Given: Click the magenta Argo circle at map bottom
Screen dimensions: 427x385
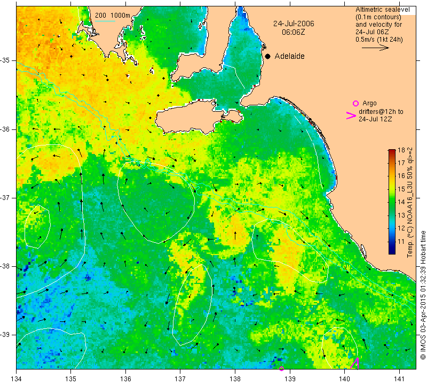Looking at the screenshot, I should point(282,368).
